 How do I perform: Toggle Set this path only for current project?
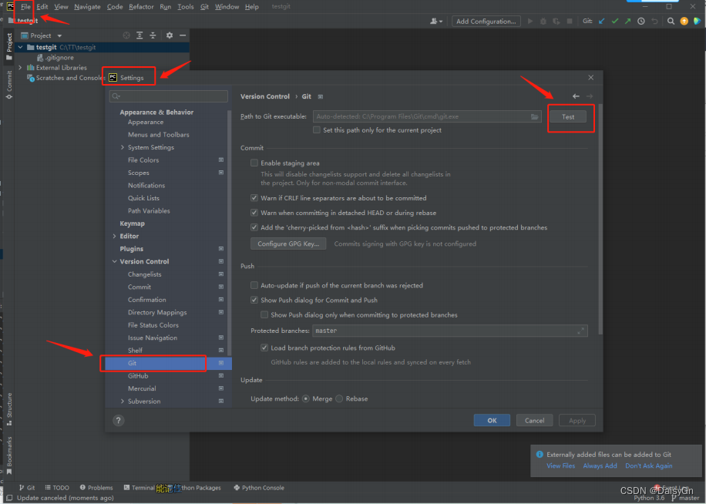[x=317, y=130]
